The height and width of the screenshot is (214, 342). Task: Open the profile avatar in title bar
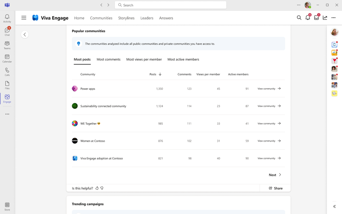308,5
